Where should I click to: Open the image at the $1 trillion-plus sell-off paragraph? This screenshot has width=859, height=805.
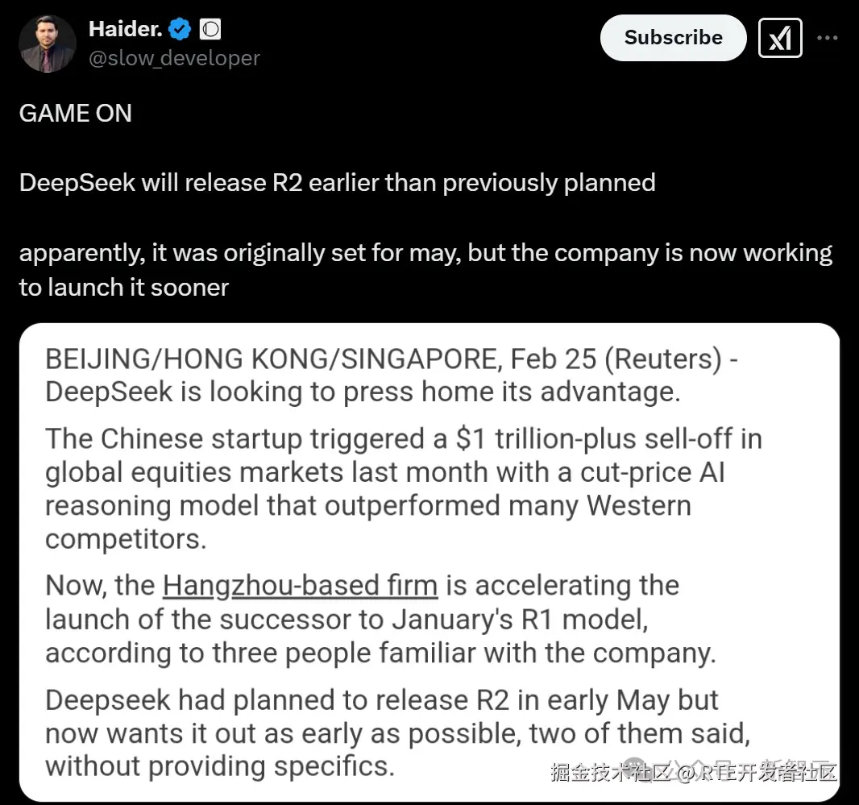click(404, 489)
